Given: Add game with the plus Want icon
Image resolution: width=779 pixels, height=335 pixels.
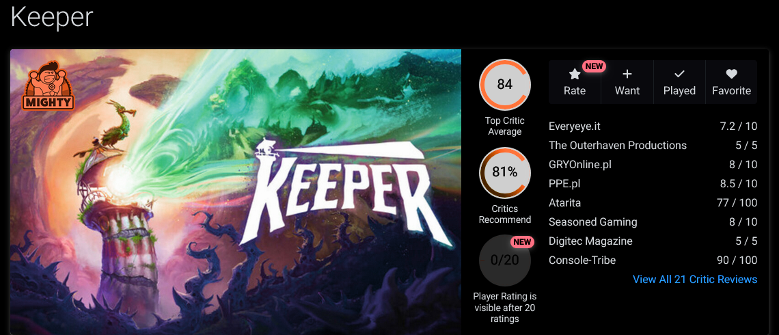Looking at the screenshot, I should (627, 74).
